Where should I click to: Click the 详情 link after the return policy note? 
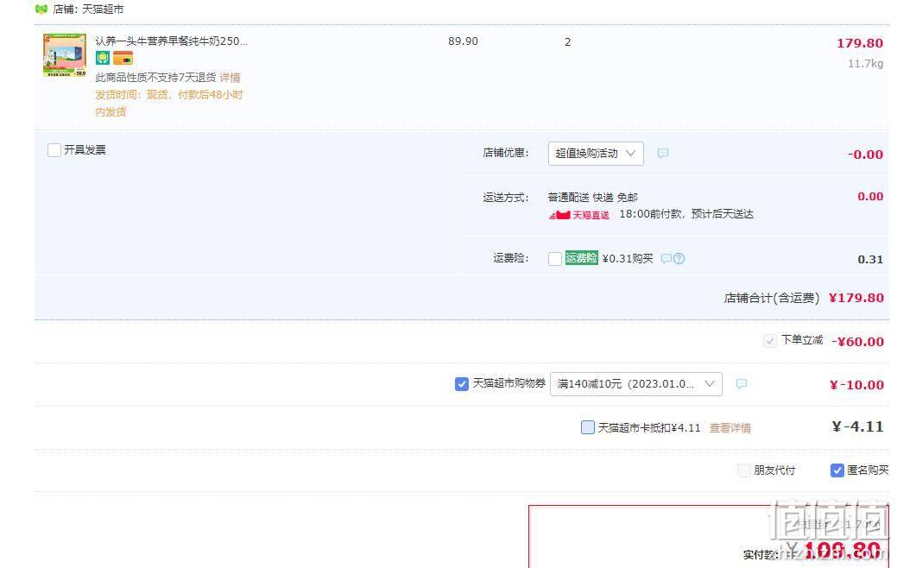click(230, 77)
